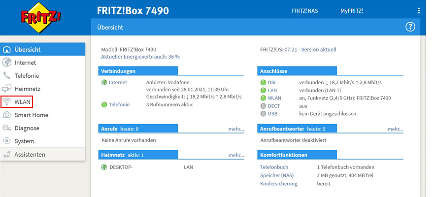The width and height of the screenshot is (433, 197).
Task: Click the Internet globe icon in sidebar
Action: (7, 63)
